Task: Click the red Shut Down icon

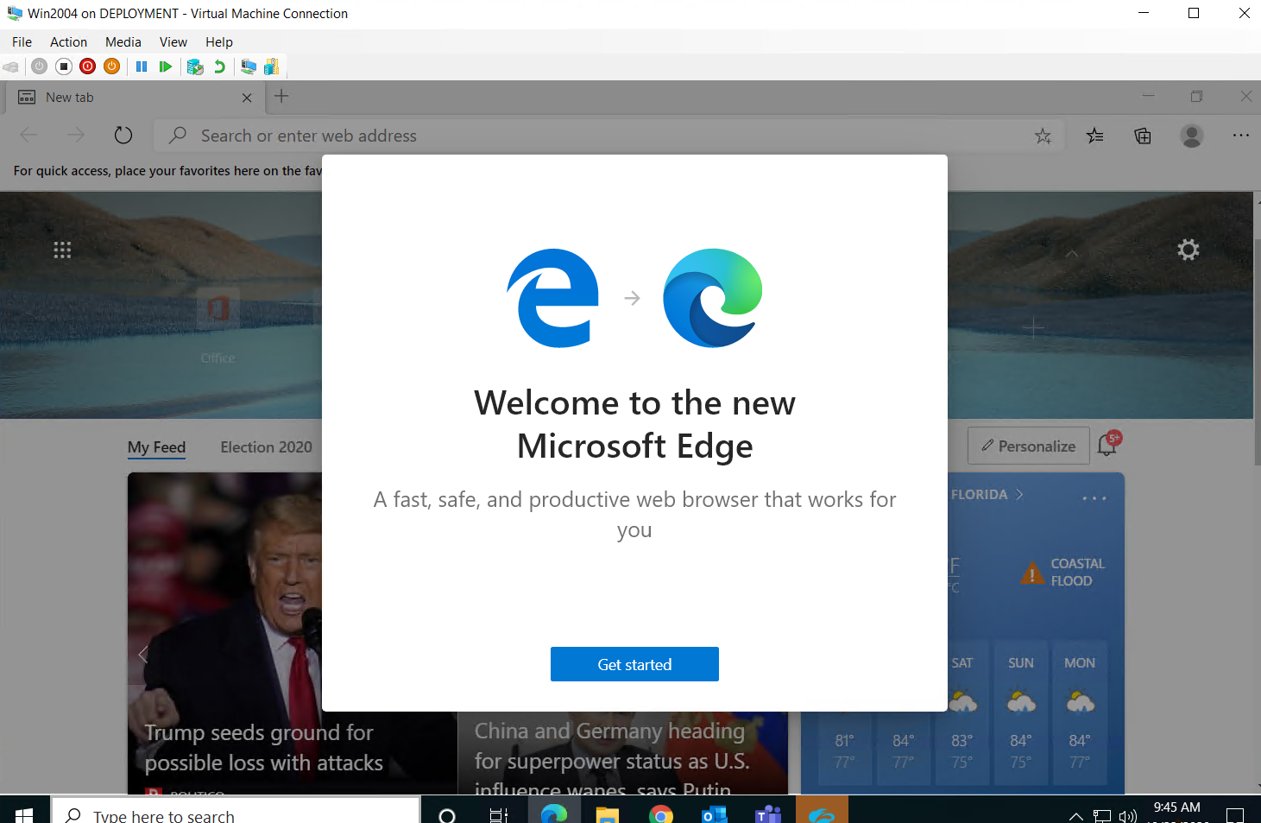Action: [87, 66]
